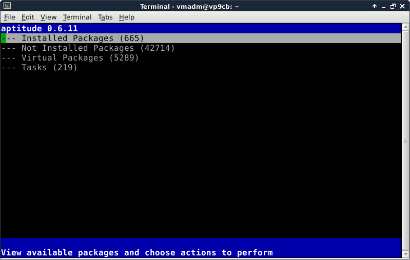The width and height of the screenshot is (410, 260).
Task: Open the View menu
Action: pos(48,17)
